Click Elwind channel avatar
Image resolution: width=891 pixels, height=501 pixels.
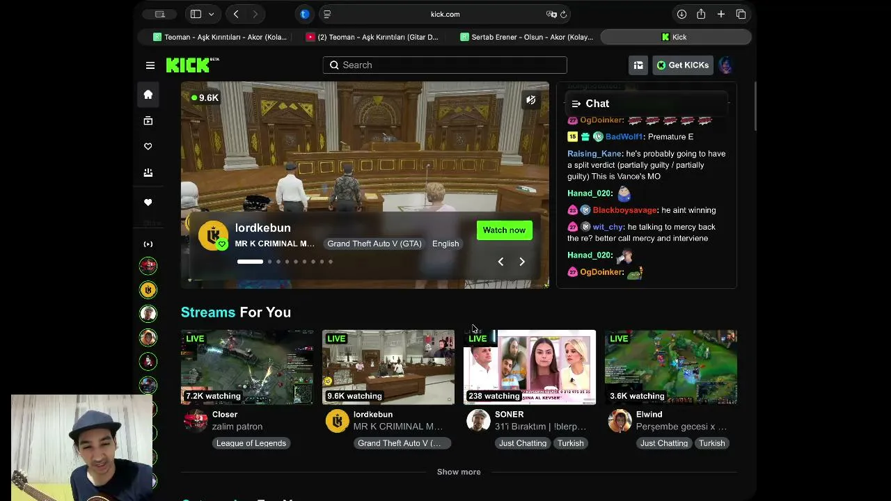620,420
